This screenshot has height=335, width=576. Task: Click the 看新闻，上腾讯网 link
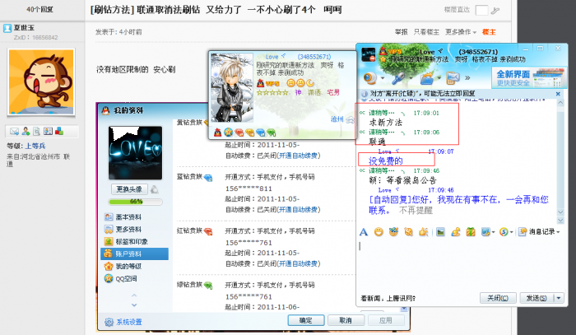tap(388, 298)
